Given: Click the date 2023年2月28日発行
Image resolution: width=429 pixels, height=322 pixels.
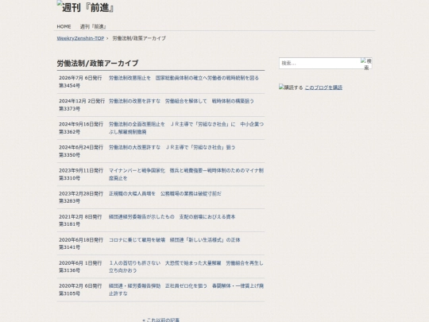Looking at the screenshot, I should (81, 193).
